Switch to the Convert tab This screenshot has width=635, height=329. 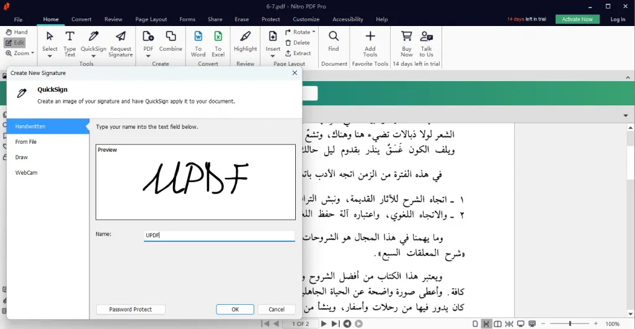(x=81, y=19)
